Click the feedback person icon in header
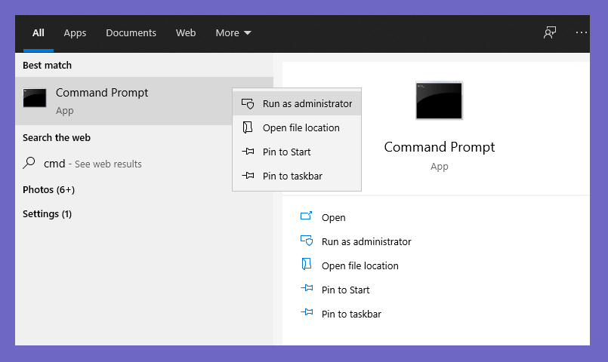The height and width of the screenshot is (362, 608). 549,32
